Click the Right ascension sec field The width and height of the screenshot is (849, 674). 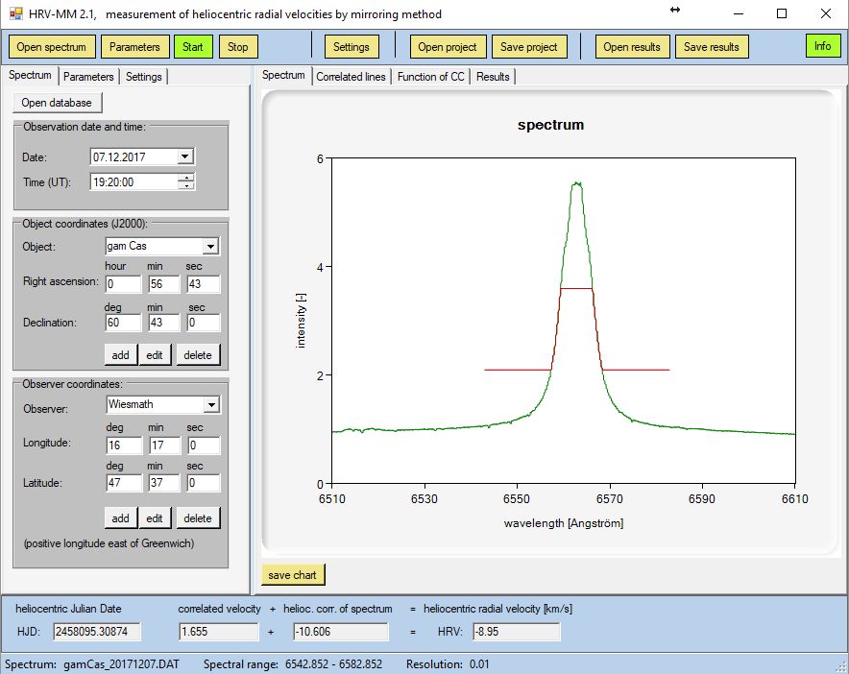click(204, 284)
